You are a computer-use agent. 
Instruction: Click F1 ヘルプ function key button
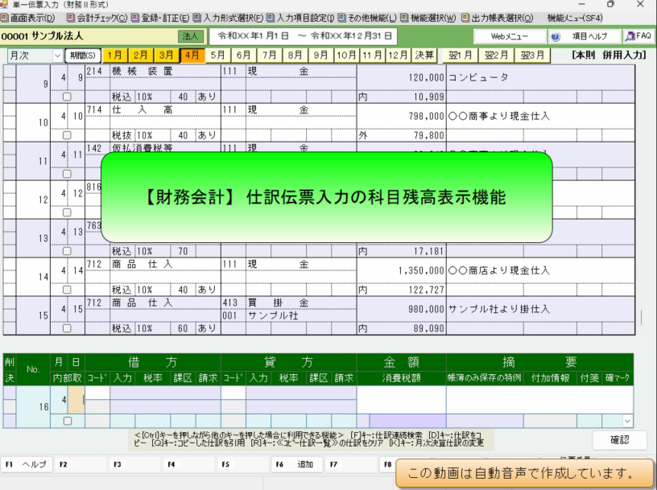coord(27,464)
